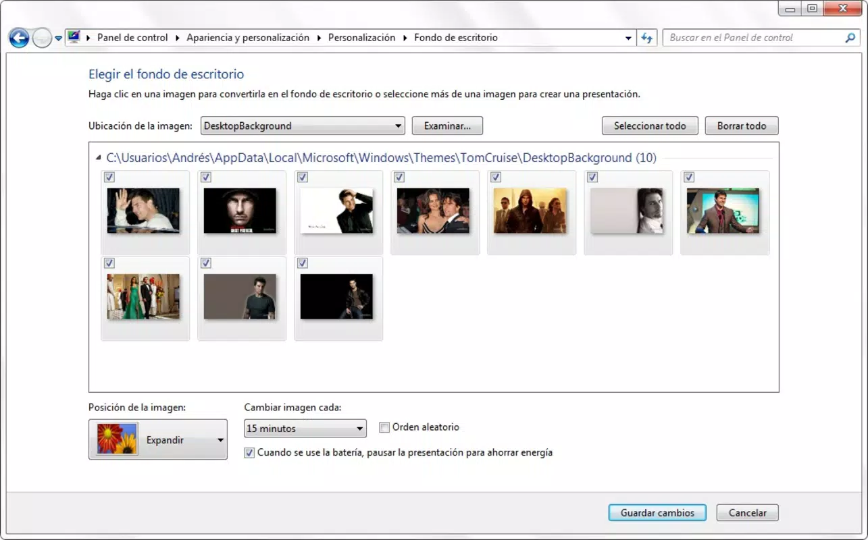Image resolution: width=868 pixels, height=540 pixels.
Task: Click the 'Cambiar imagen cada:' label
Action: point(292,407)
